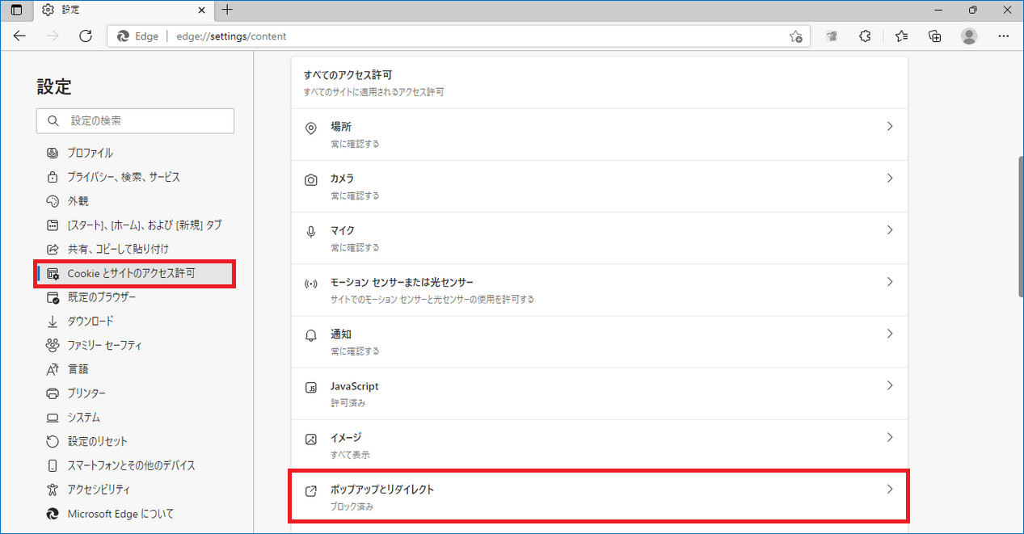Click the user profile avatar
Screen dimensions: 1024x534
click(969, 36)
